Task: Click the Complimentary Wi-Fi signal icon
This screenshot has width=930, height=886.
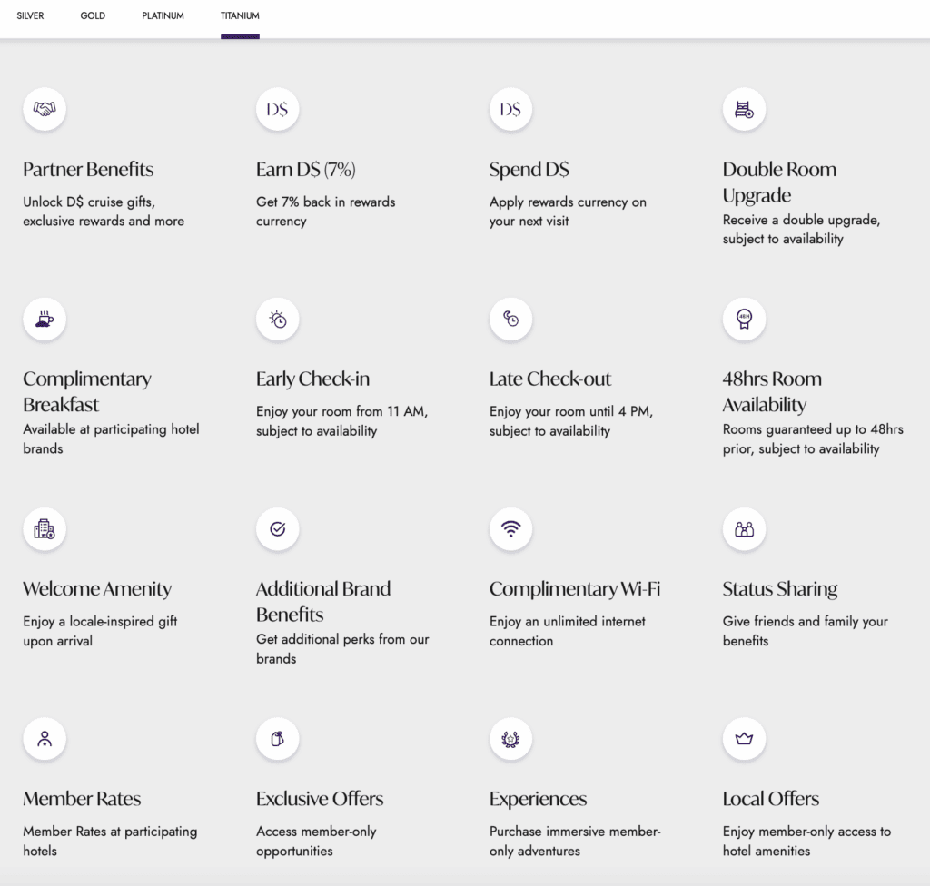Action: click(x=510, y=528)
